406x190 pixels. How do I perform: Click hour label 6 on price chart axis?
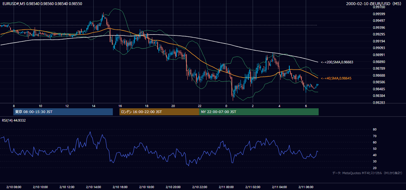(306, 106)
